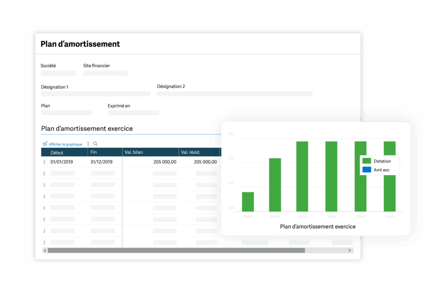444x297 pixels.
Task: Click the bar chart icon beside 'Afficher le graphique'
Action: 45,144
